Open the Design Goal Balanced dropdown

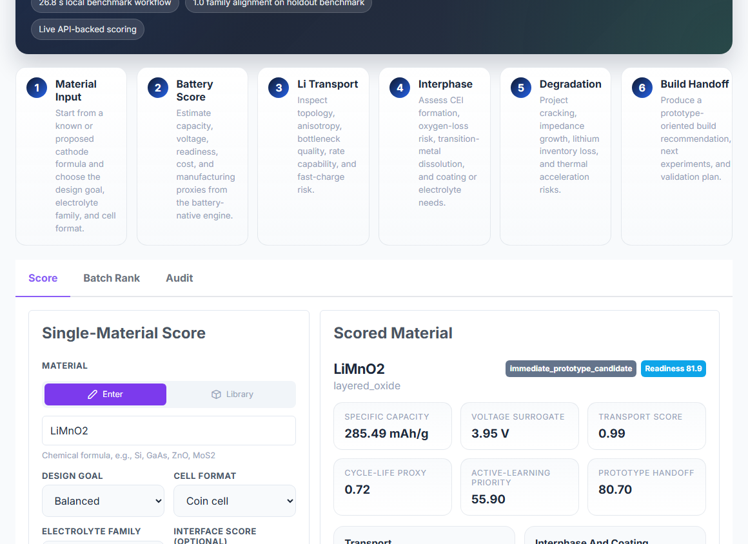click(103, 501)
